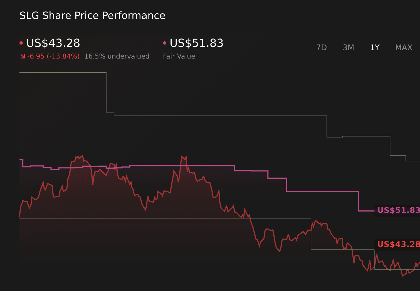420x291 pixels.
Task: Expand the Fair Value label details
Action: [179, 56]
